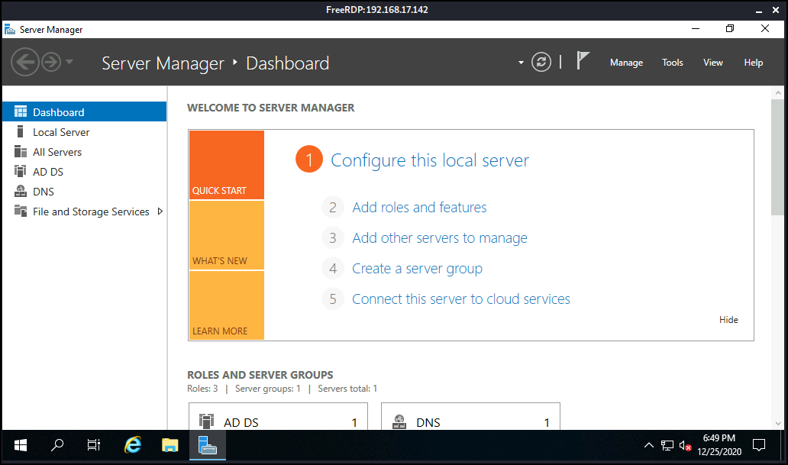Select the QUICK START tile
Image resolution: width=788 pixels, height=465 pixels.
[x=227, y=165]
